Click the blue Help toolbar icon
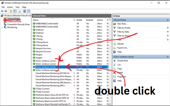170x106 pixels. (25, 11)
